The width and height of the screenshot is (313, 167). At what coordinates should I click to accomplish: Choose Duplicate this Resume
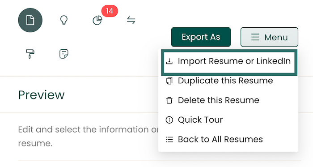(228, 81)
